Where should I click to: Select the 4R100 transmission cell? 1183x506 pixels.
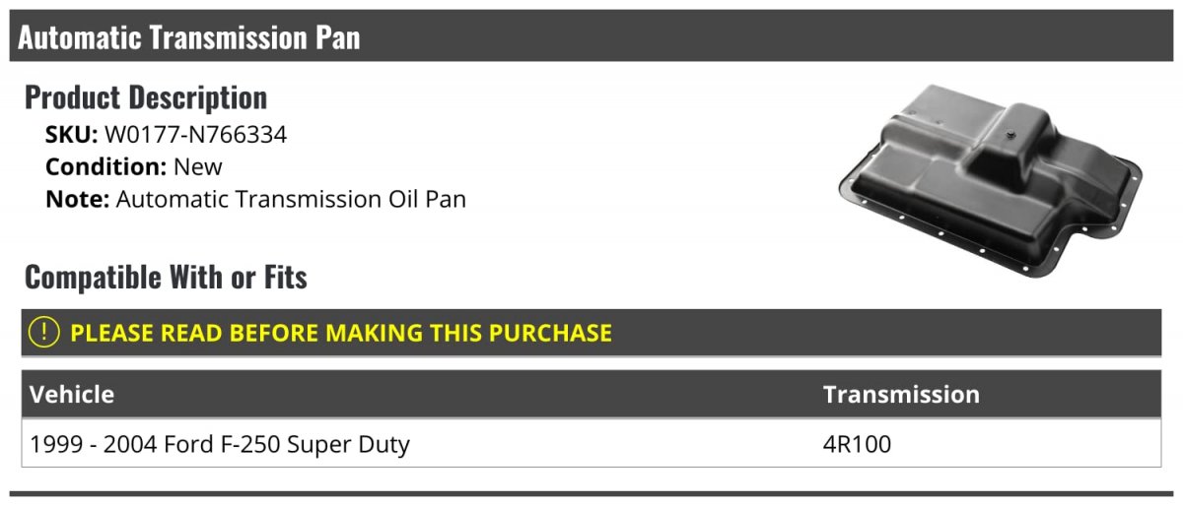point(857,445)
